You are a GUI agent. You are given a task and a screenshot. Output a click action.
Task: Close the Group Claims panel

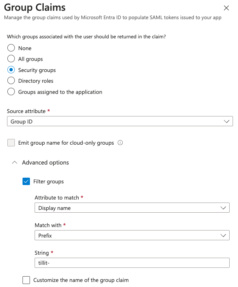pyautogui.click(x=226, y=8)
